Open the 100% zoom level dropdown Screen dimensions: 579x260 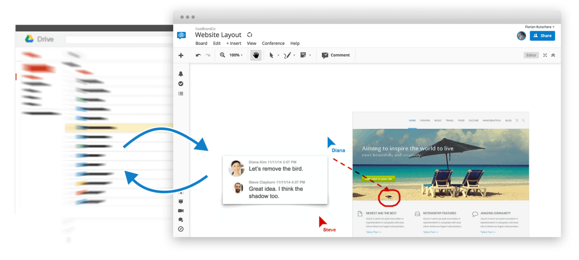pyautogui.click(x=236, y=55)
